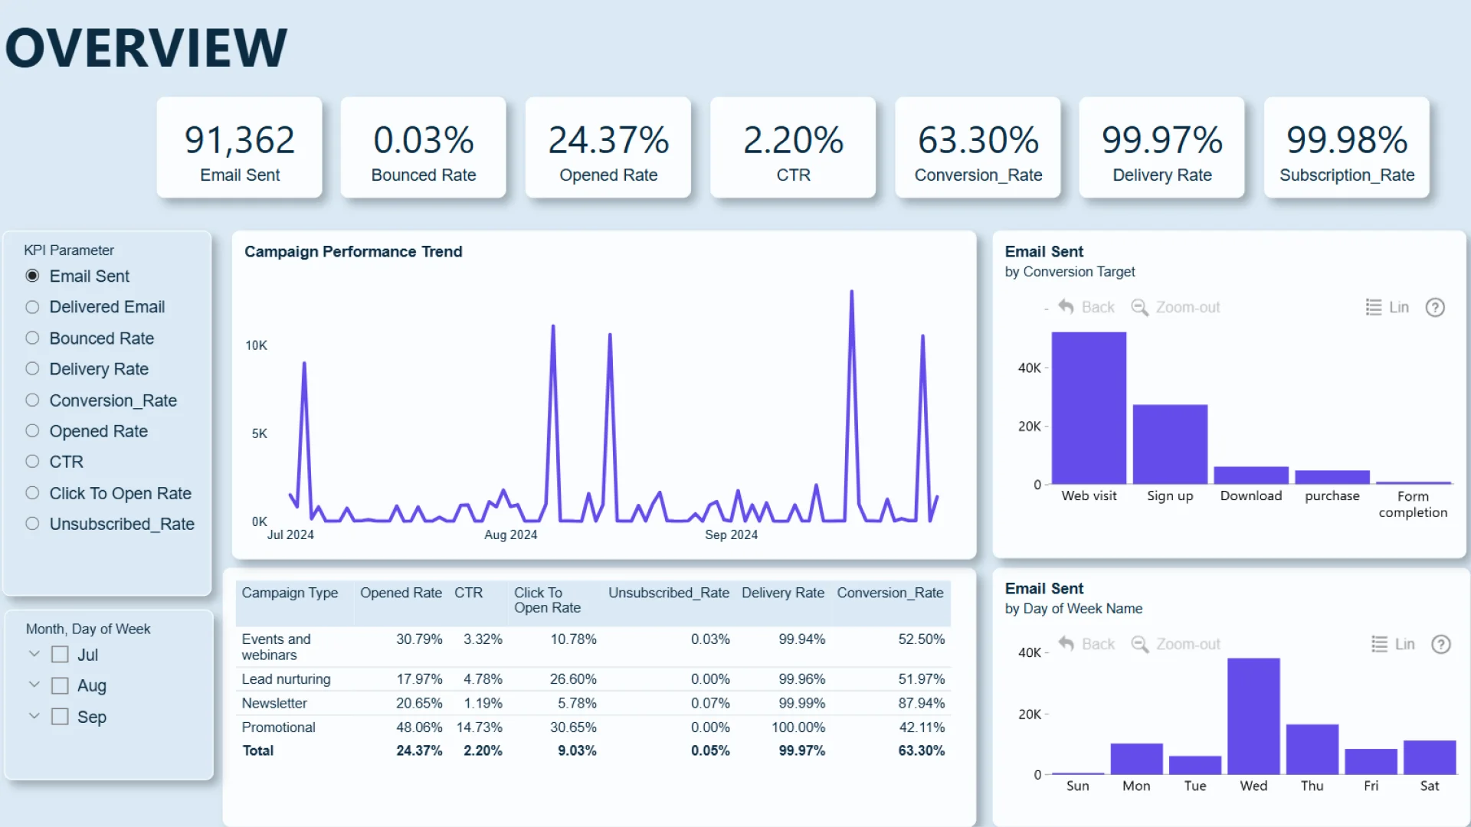1471x827 pixels.
Task: Click Promotional row label
Action: [278, 727]
